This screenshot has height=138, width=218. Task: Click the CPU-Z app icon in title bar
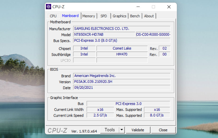pos(49,7)
